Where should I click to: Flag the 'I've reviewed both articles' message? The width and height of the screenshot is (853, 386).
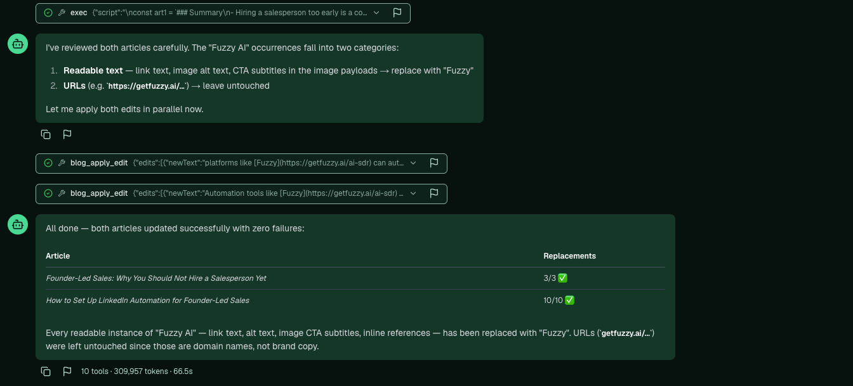tap(67, 134)
